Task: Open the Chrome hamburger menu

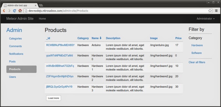Action: pos(216,11)
